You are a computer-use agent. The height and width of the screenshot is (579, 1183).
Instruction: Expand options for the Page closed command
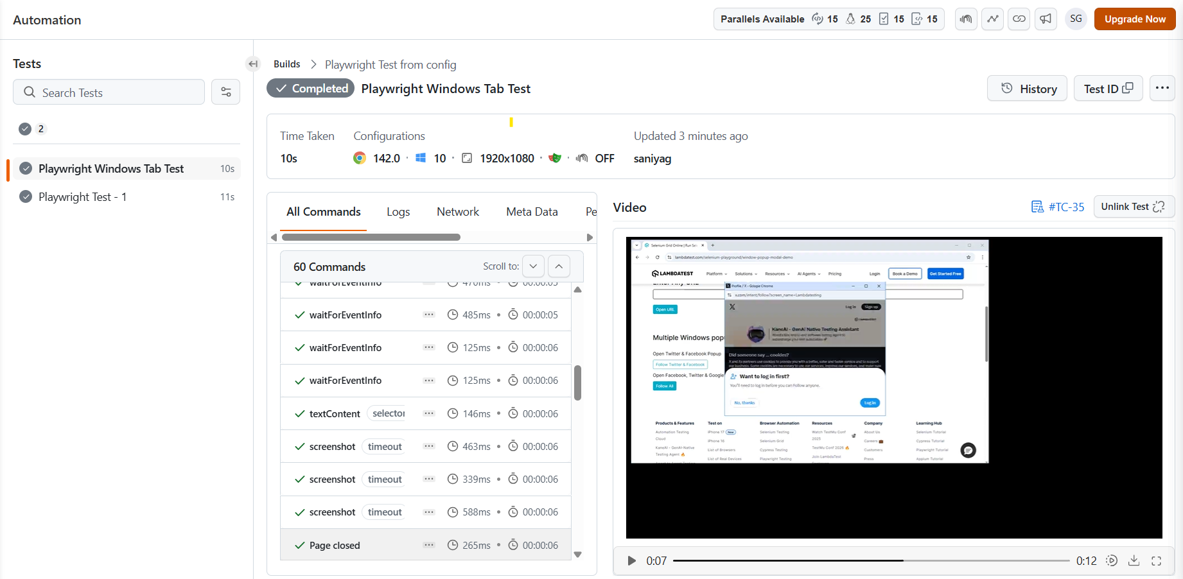pos(428,545)
